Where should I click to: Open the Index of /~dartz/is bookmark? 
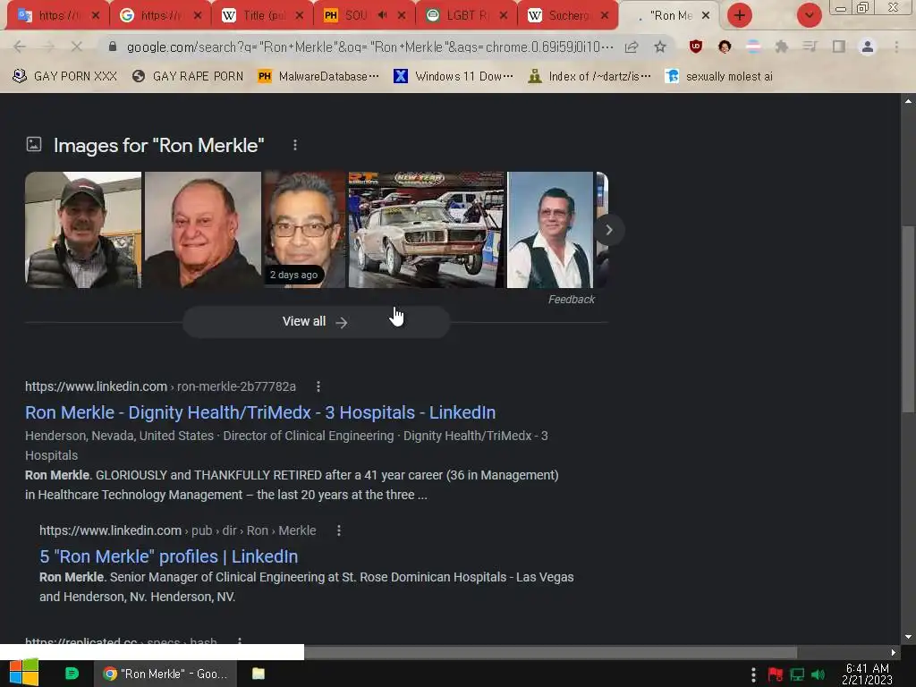tap(589, 76)
